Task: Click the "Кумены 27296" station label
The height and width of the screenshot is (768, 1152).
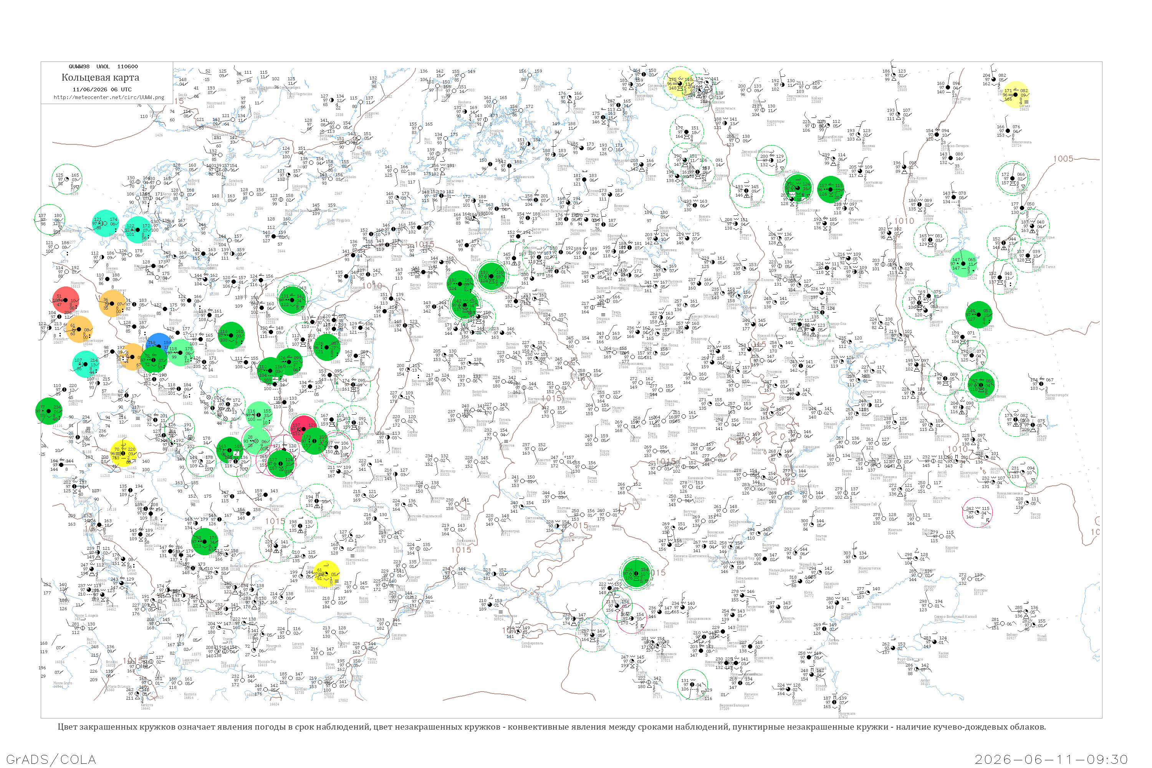Action: (865, 285)
